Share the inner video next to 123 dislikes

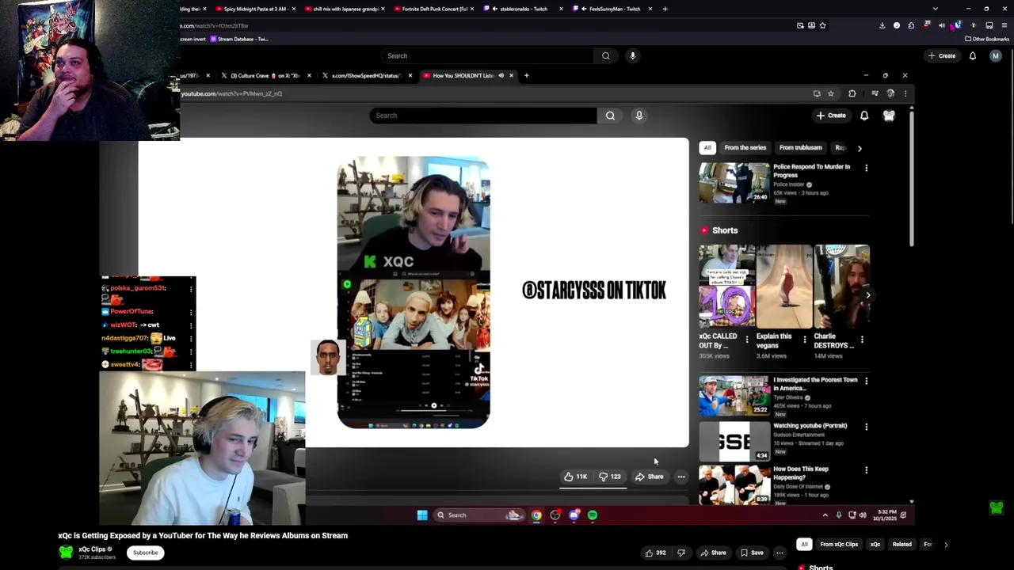point(649,477)
